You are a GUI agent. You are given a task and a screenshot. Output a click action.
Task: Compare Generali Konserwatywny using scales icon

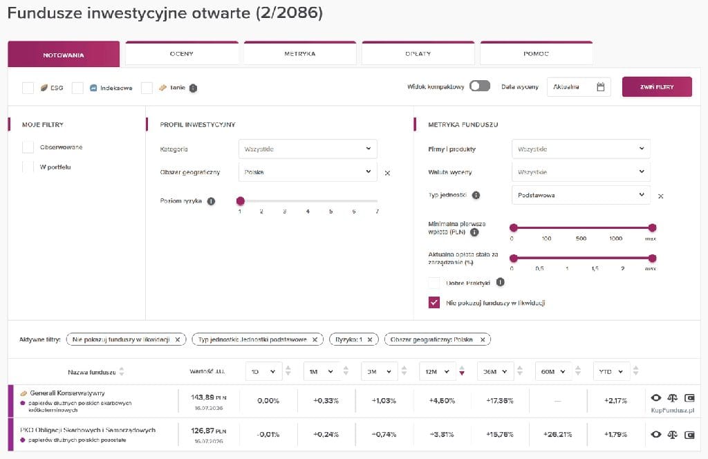click(672, 397)
